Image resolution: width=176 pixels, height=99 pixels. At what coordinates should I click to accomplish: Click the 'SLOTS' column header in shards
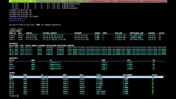pos(99,75)
